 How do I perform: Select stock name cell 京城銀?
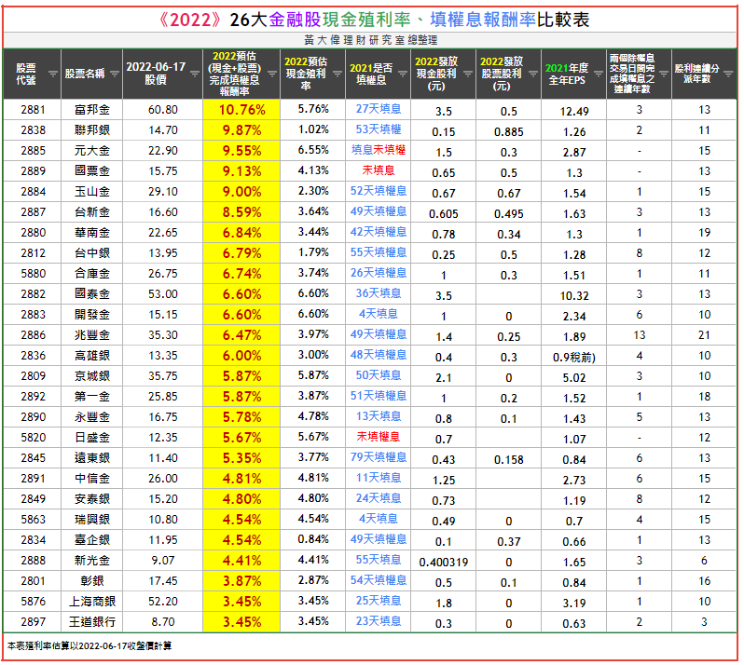(92, 376)
